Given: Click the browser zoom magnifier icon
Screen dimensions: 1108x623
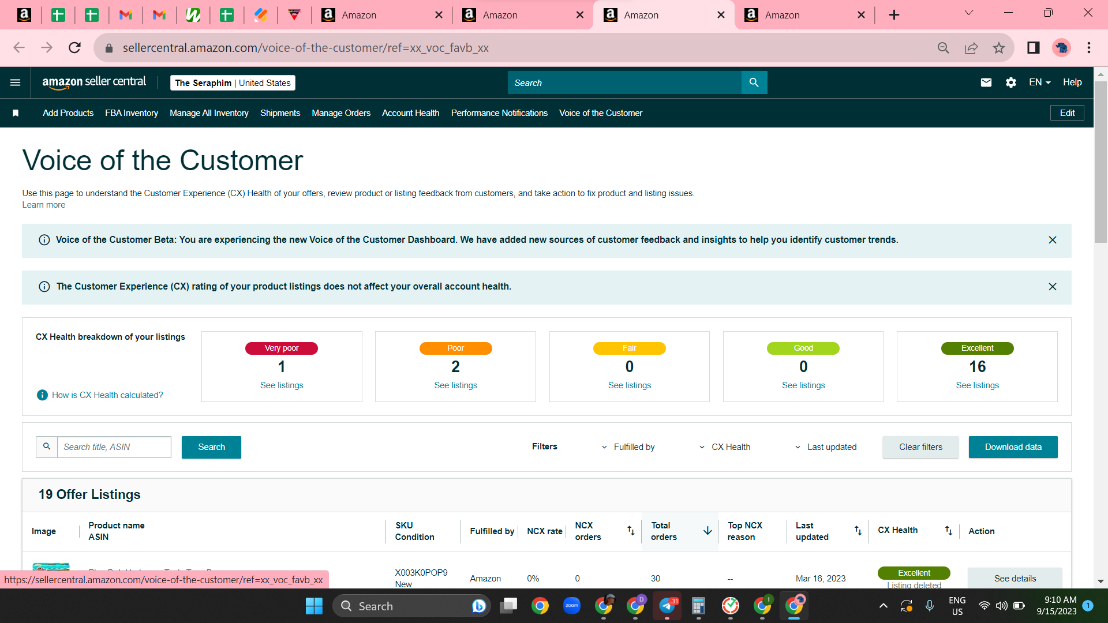Looking at the screenshot, I should [944, 48].
